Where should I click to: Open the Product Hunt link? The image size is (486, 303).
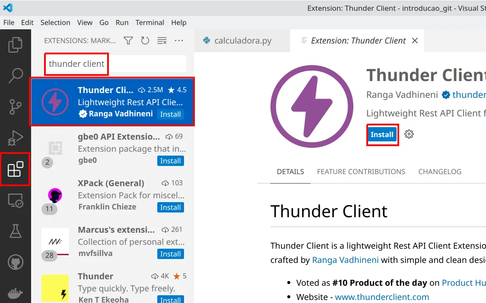tap(464, 283)
